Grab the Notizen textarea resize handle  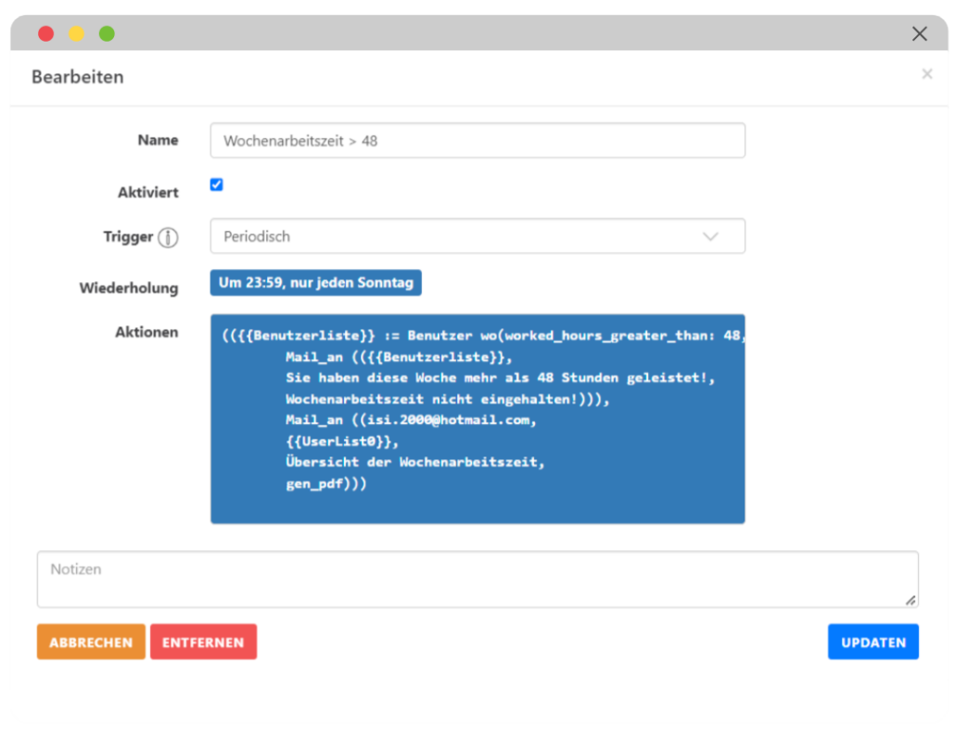[x=910, y=600]
